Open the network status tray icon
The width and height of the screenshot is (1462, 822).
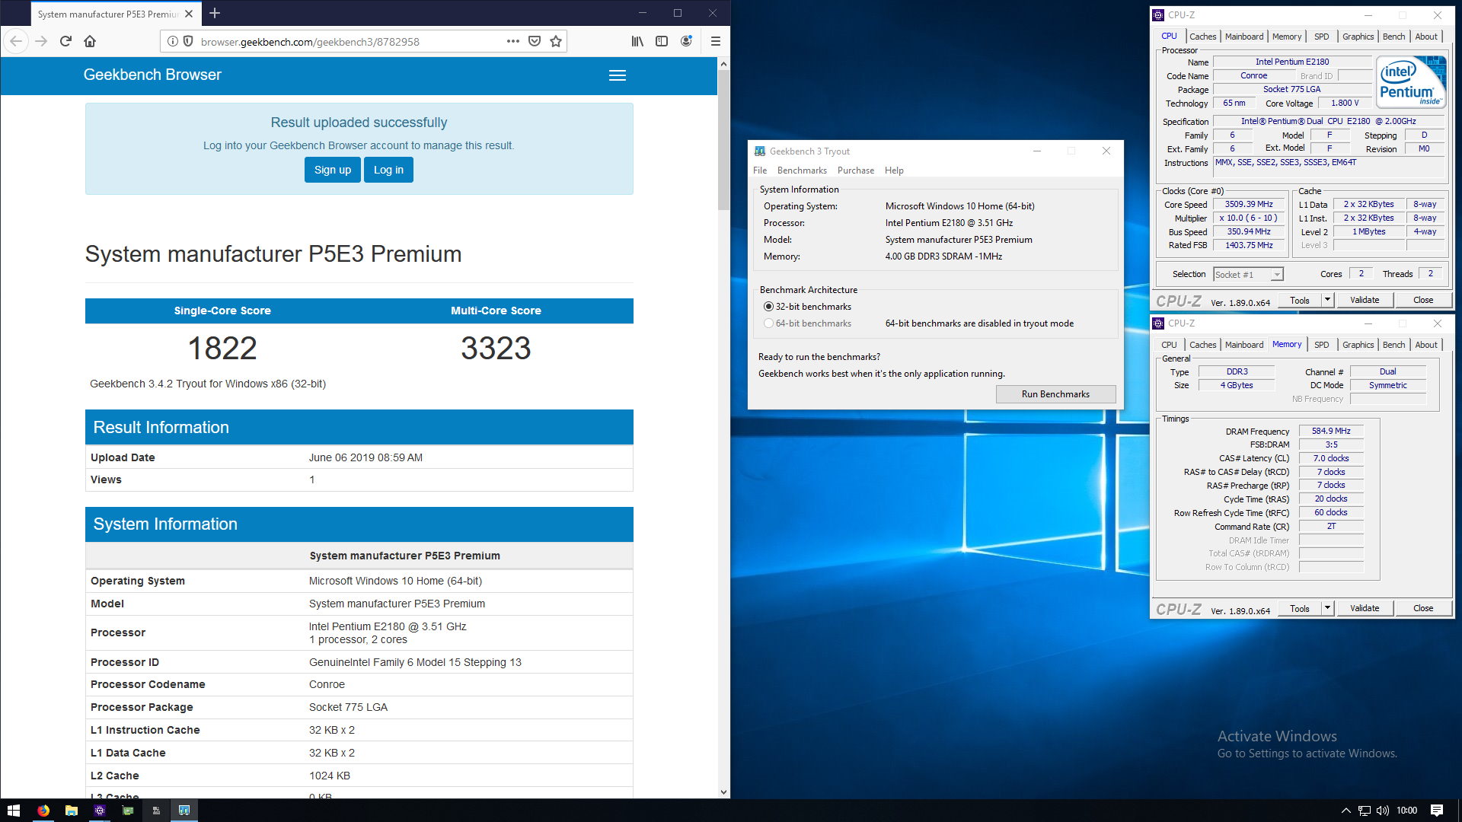click(x=1365, y=811)
